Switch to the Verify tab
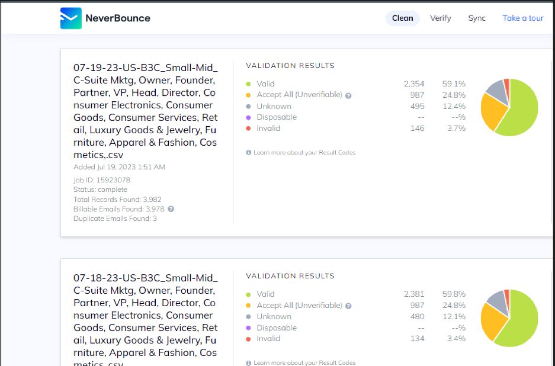The width and height of the screenshot is (555, 366). point(440,18)
